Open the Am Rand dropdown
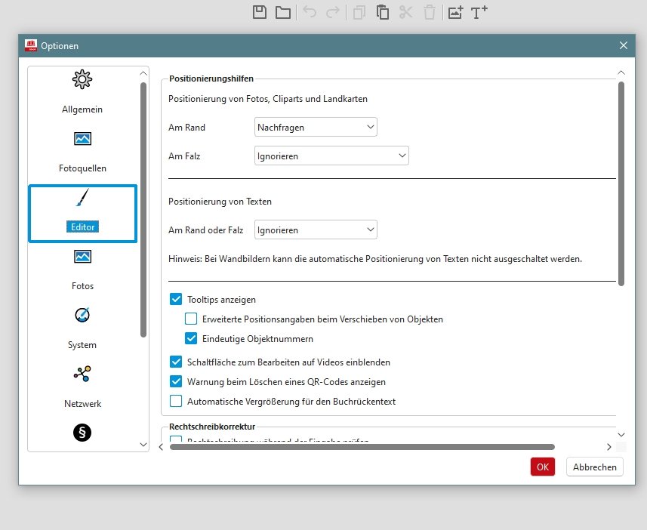The width and height of the screenshot is (647, 530). click(x=316, y=128)
